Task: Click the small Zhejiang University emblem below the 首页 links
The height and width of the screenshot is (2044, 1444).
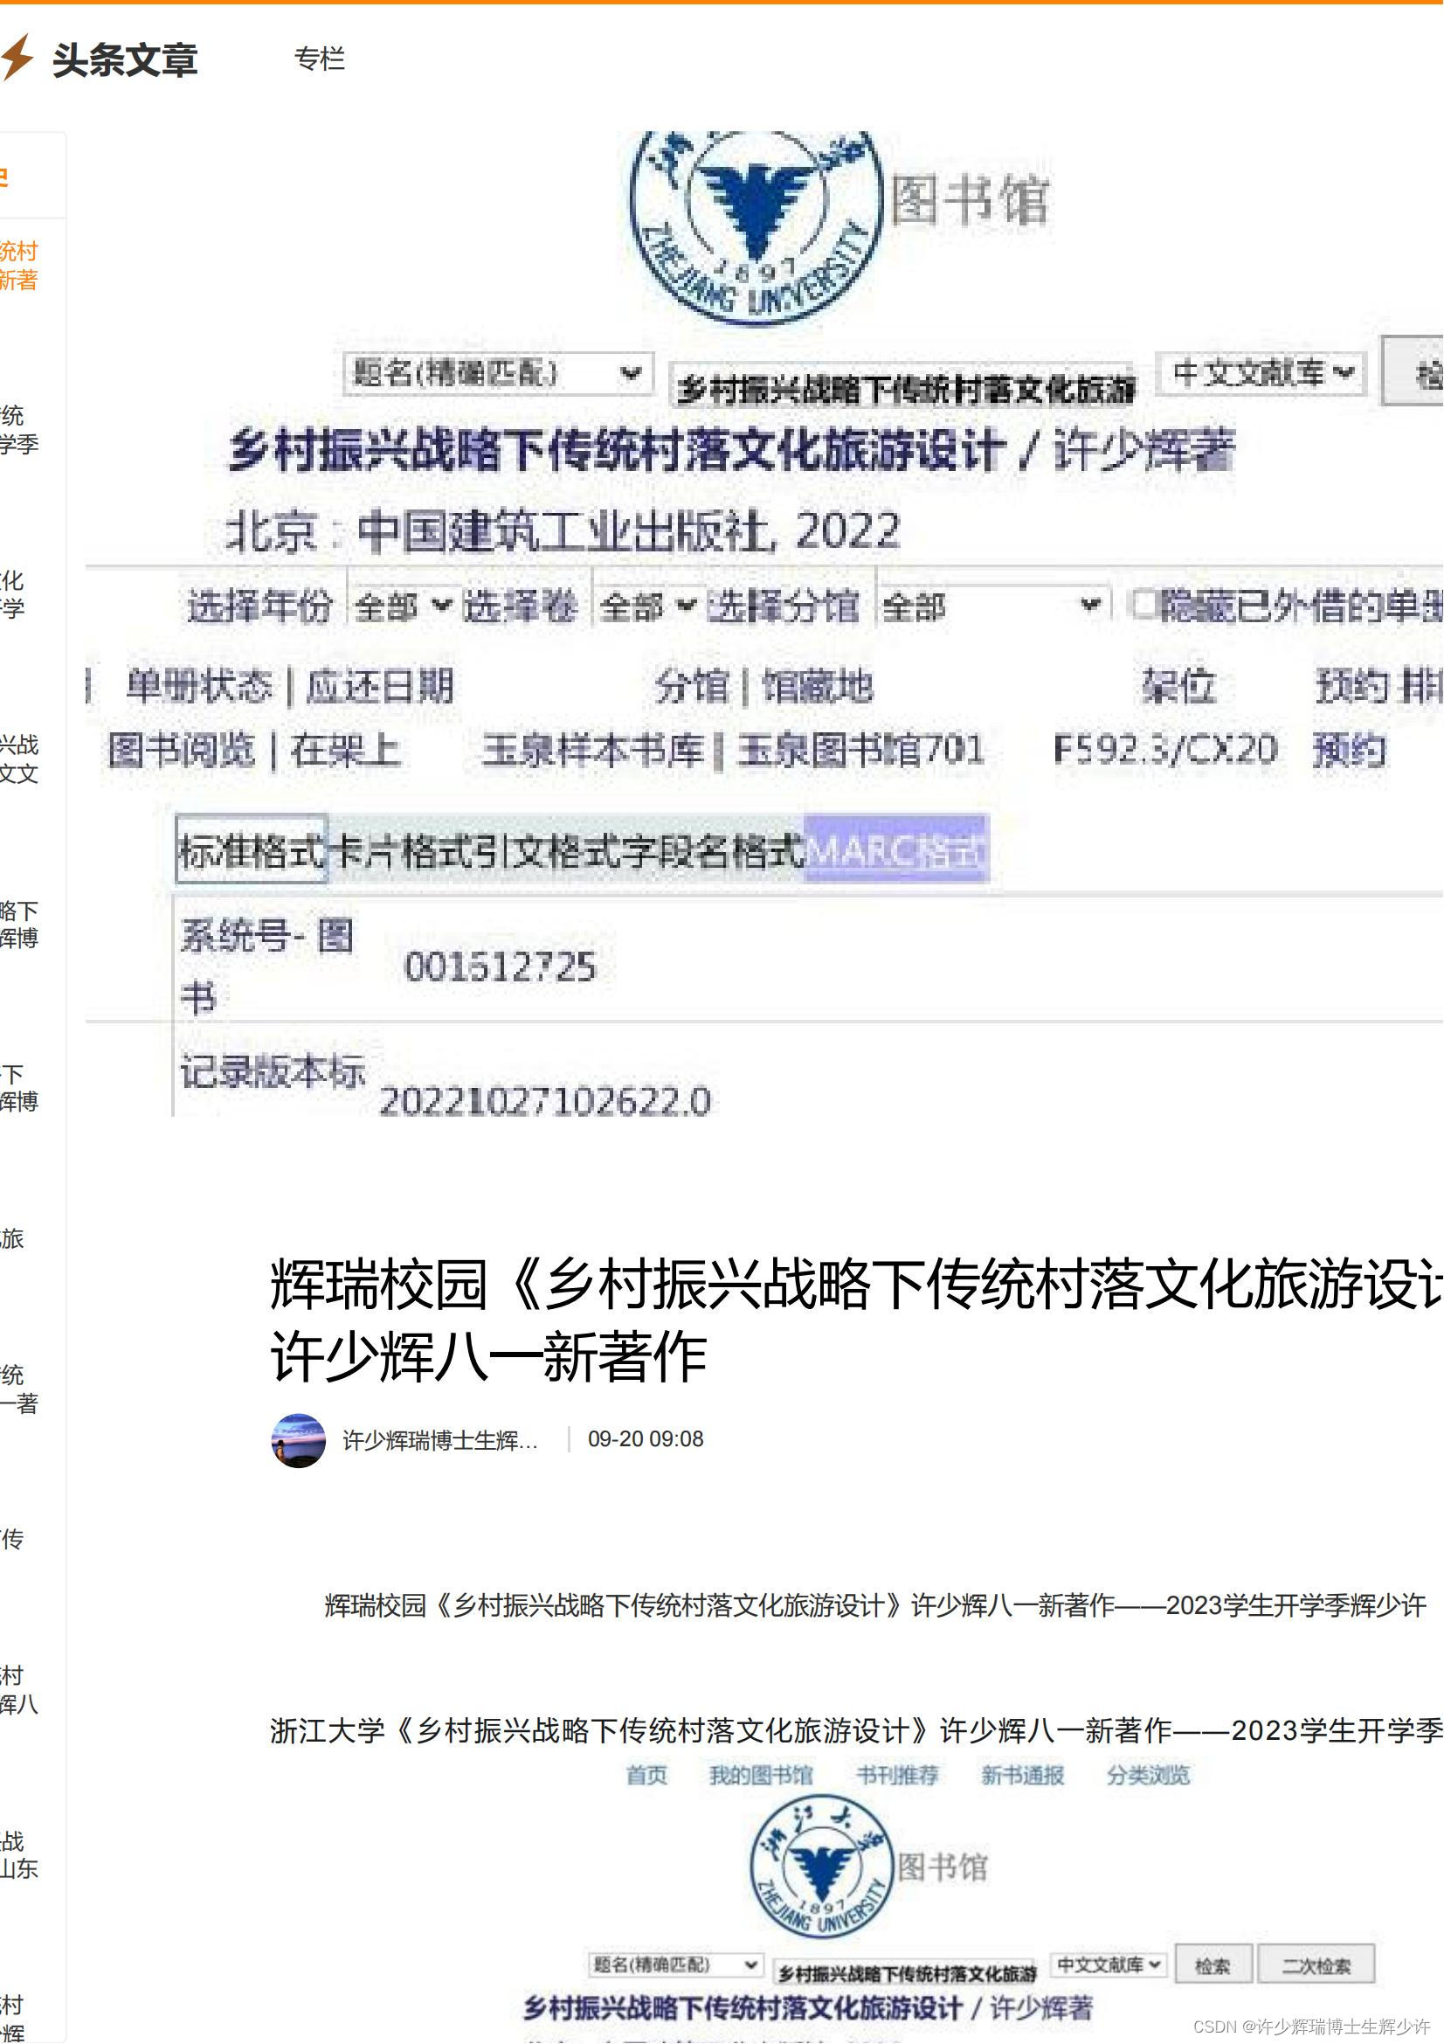Action: (x=820, y=1867)
